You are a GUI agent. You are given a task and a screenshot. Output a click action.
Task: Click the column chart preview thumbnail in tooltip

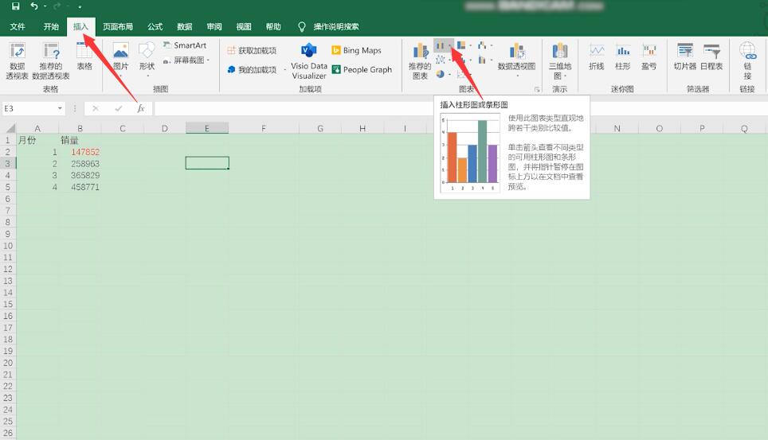pos(470,154)
